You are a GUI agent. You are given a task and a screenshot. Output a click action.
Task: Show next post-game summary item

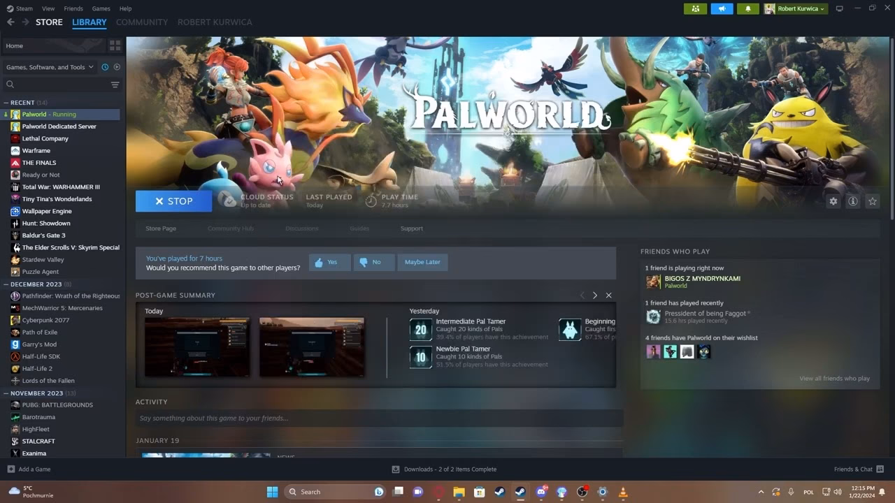[x=595, y=296]
